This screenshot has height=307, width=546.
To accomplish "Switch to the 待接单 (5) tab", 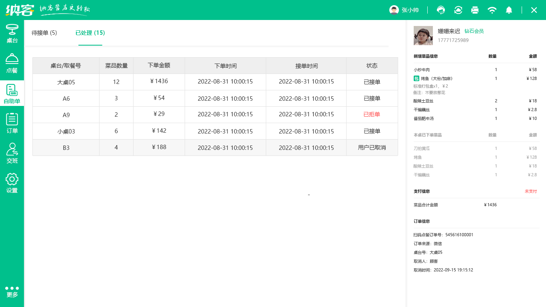I will point(44,33).
